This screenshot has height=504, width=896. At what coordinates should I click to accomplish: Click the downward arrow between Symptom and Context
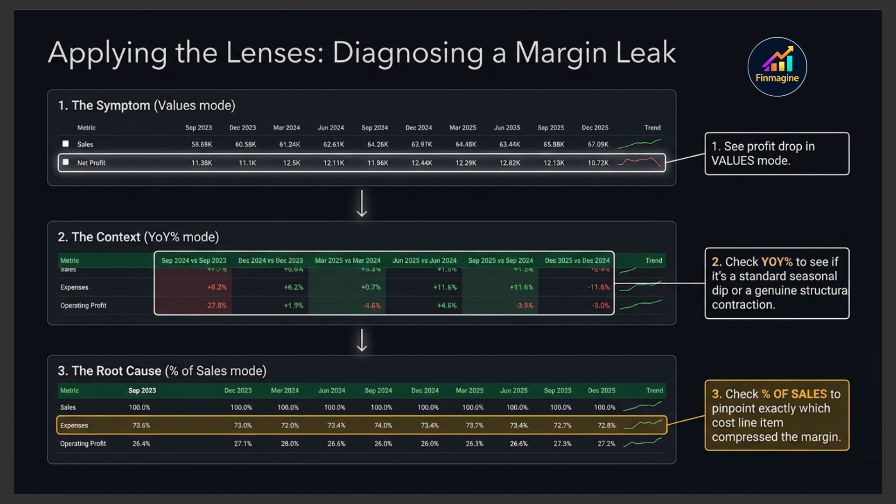[362, 204]
